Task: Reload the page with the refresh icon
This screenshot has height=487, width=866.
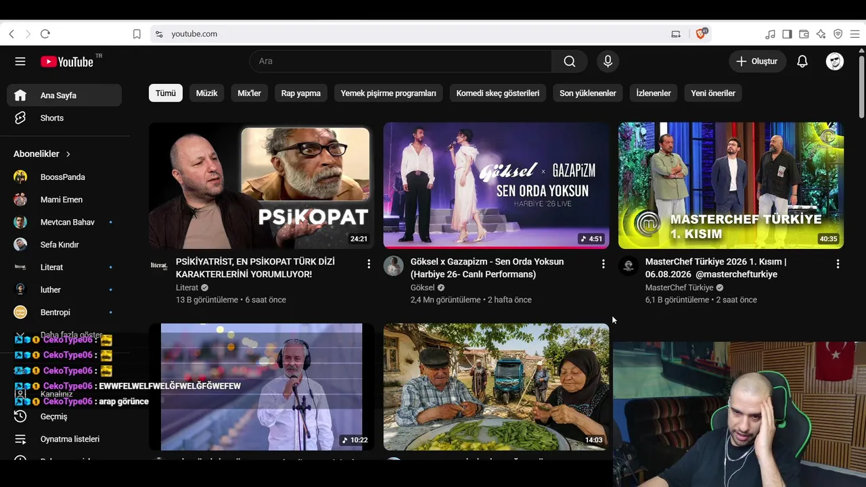Action: (45, 34)
